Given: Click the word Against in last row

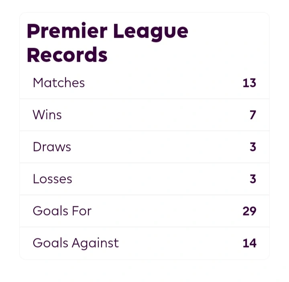Looking at the screenshot, I should click(95, 243).
